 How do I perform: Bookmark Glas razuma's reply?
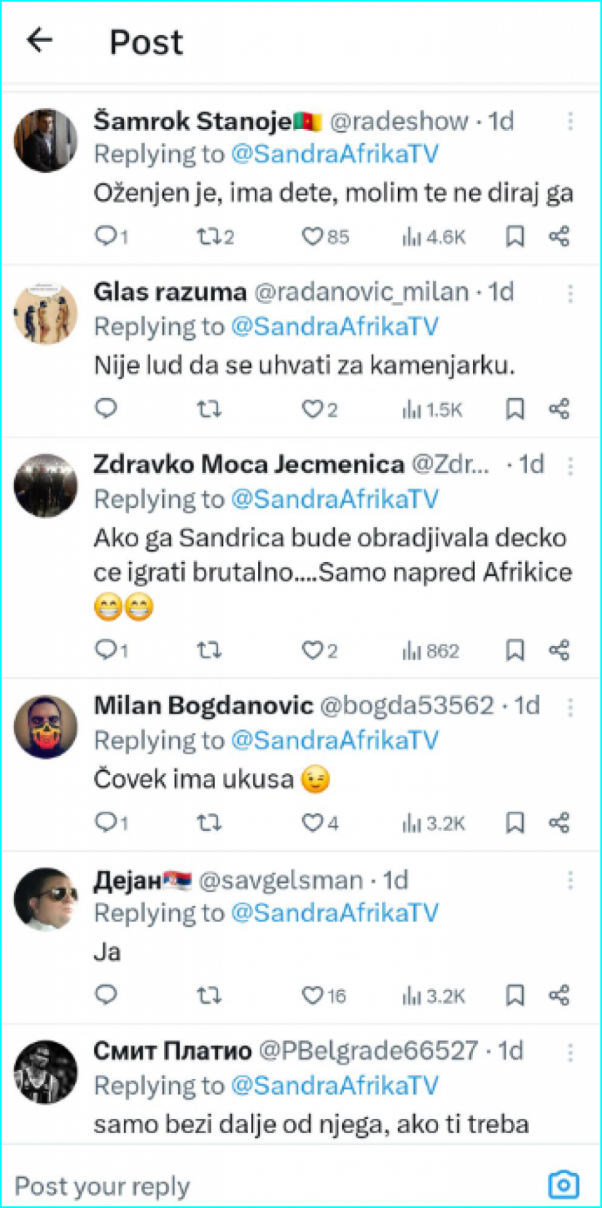514,408
